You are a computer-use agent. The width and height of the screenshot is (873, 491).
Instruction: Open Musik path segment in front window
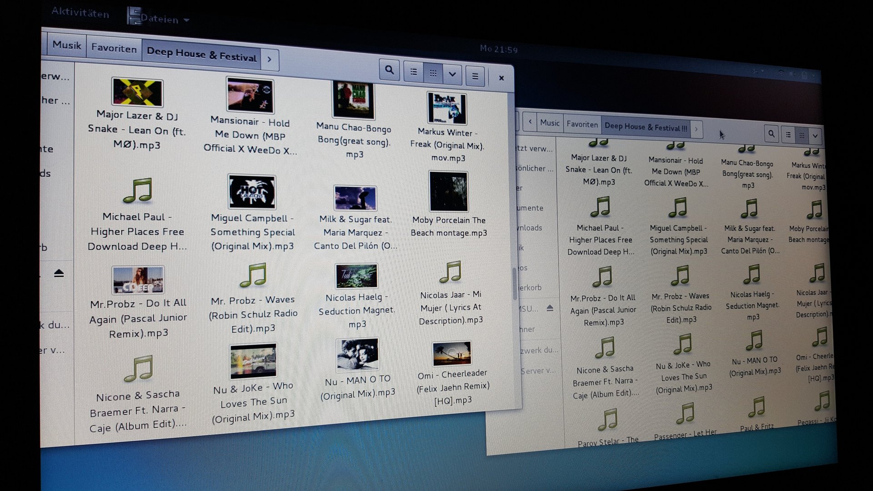[x=66, y=45]
